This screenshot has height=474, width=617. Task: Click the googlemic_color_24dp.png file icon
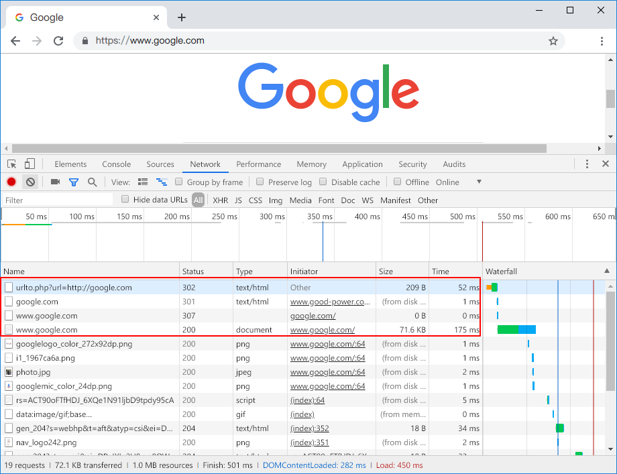coord(9,386)
